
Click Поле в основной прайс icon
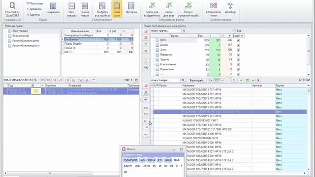pyautogui.click(x=188, y=10)
